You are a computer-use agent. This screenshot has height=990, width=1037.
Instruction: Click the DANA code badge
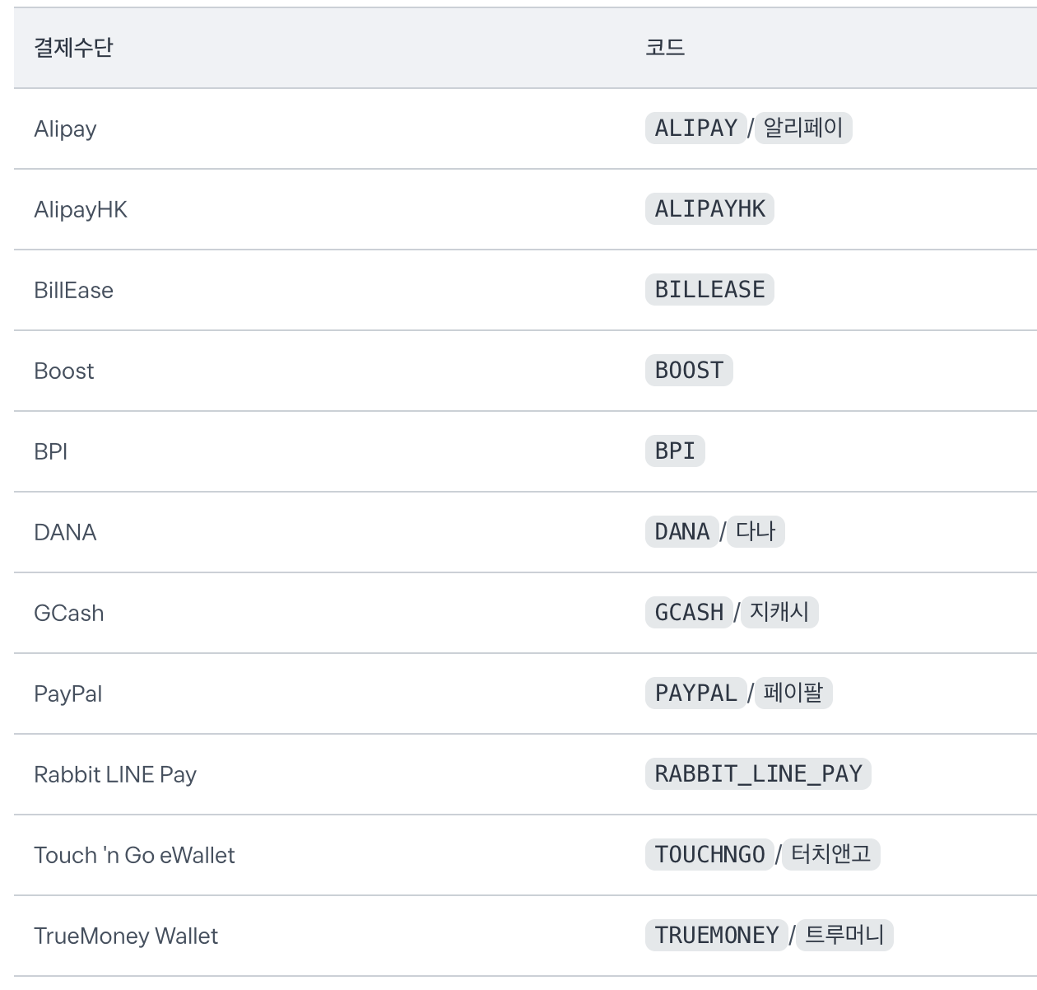(x=681, y=532)
